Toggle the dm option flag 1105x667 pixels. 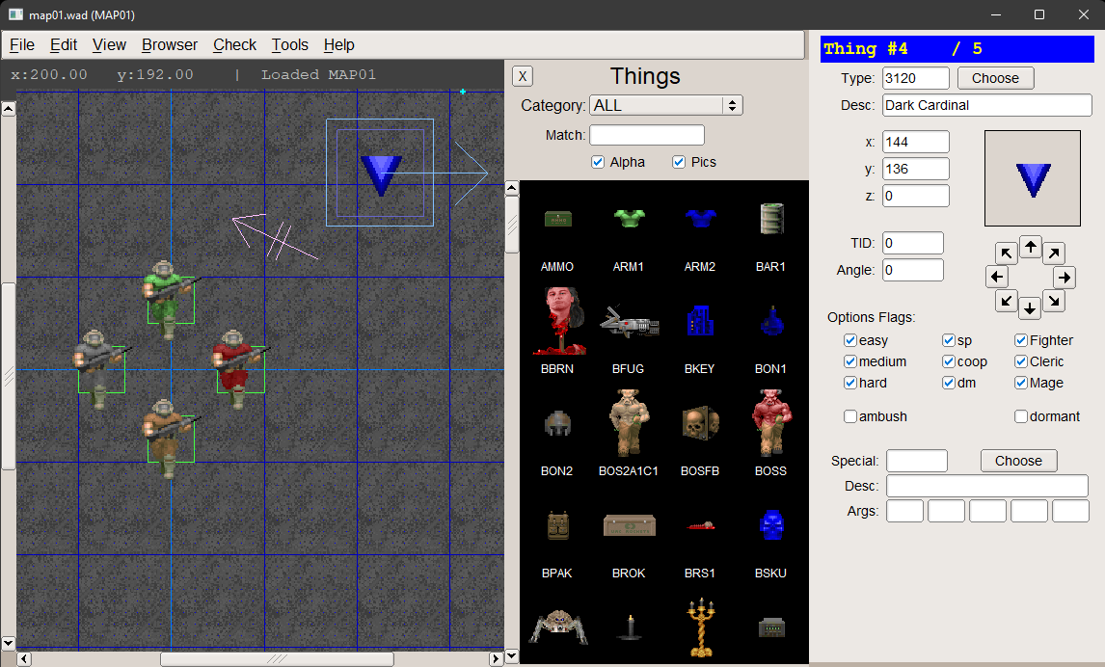click(949, 383)
